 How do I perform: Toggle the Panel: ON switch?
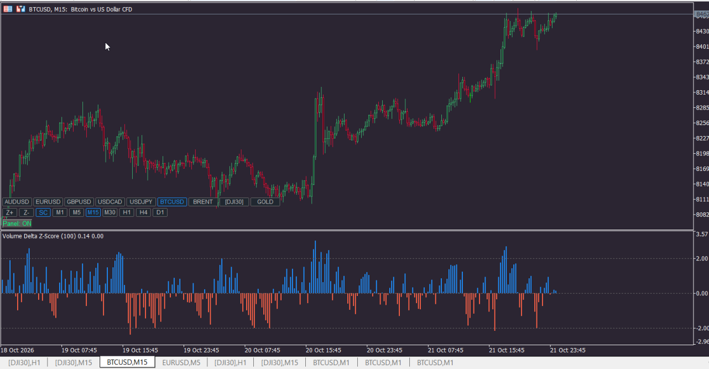click(17, 224)
